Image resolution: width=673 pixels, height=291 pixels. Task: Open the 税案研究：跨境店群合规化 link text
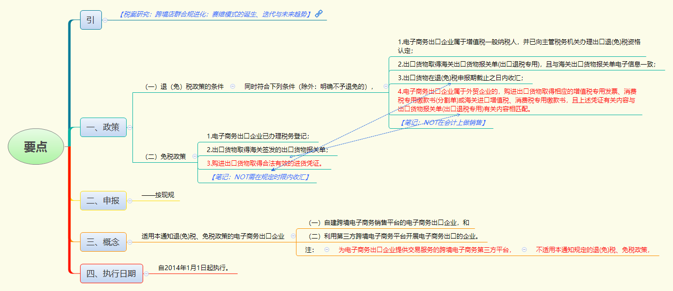click(214, 14)
